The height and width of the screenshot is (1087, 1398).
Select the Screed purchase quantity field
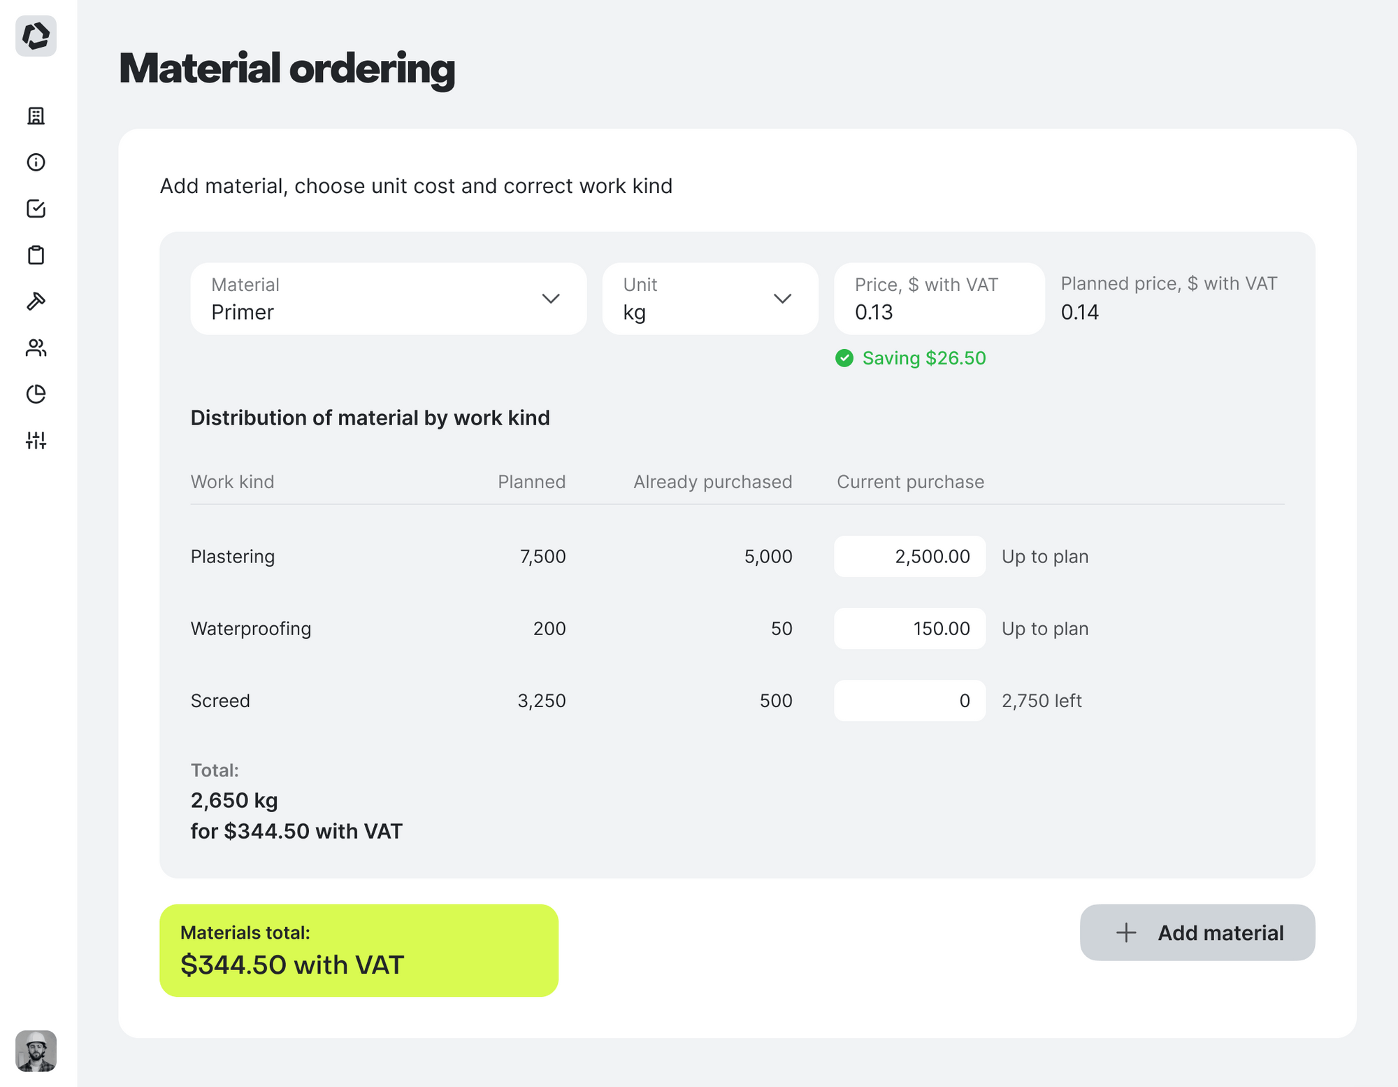pos(909,700)
